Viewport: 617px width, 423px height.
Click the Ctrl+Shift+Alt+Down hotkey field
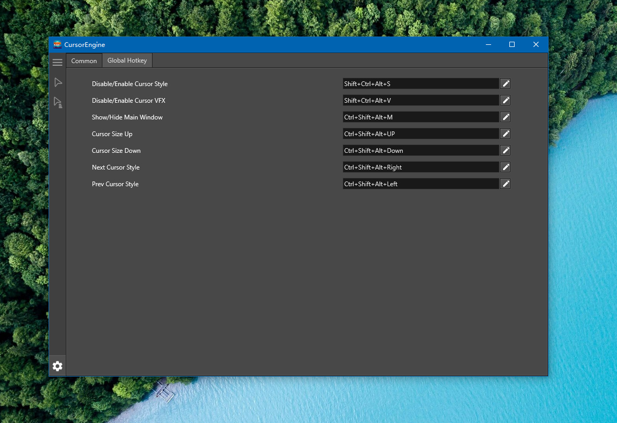(421, 150)
